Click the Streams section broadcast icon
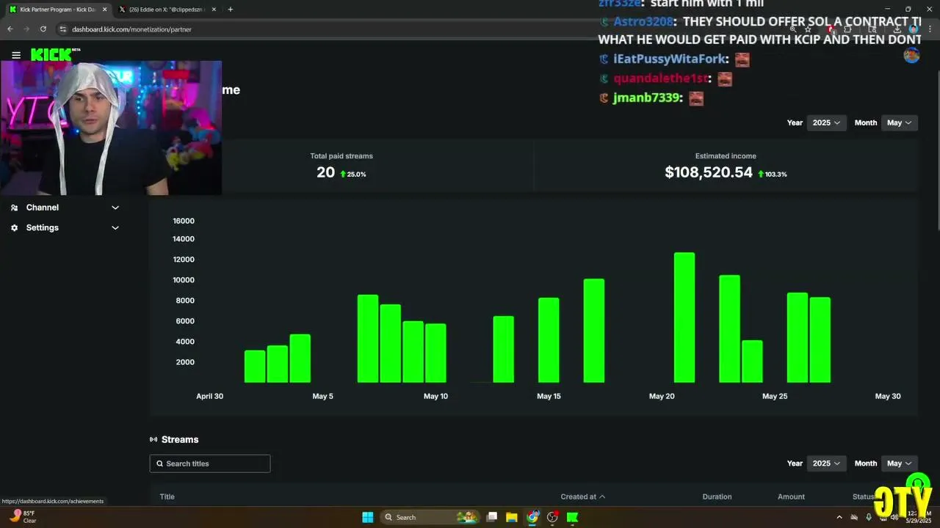The image size is (940, 528). [x=153, y=439]
